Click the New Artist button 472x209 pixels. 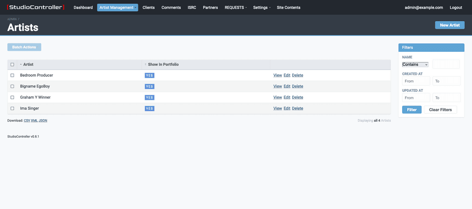(x=449, y=25)
